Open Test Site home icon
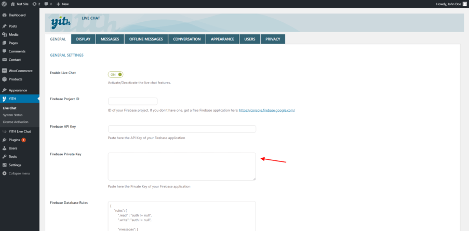 tap(12, 4)
